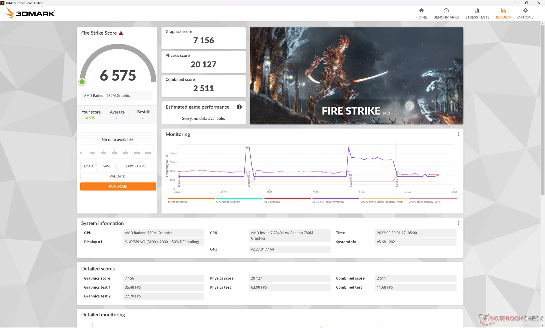Image resolution: width=545 pixels, height=328 pixels.
Task: Click the Fire Strike banner image
Action: tap(356, 76)
